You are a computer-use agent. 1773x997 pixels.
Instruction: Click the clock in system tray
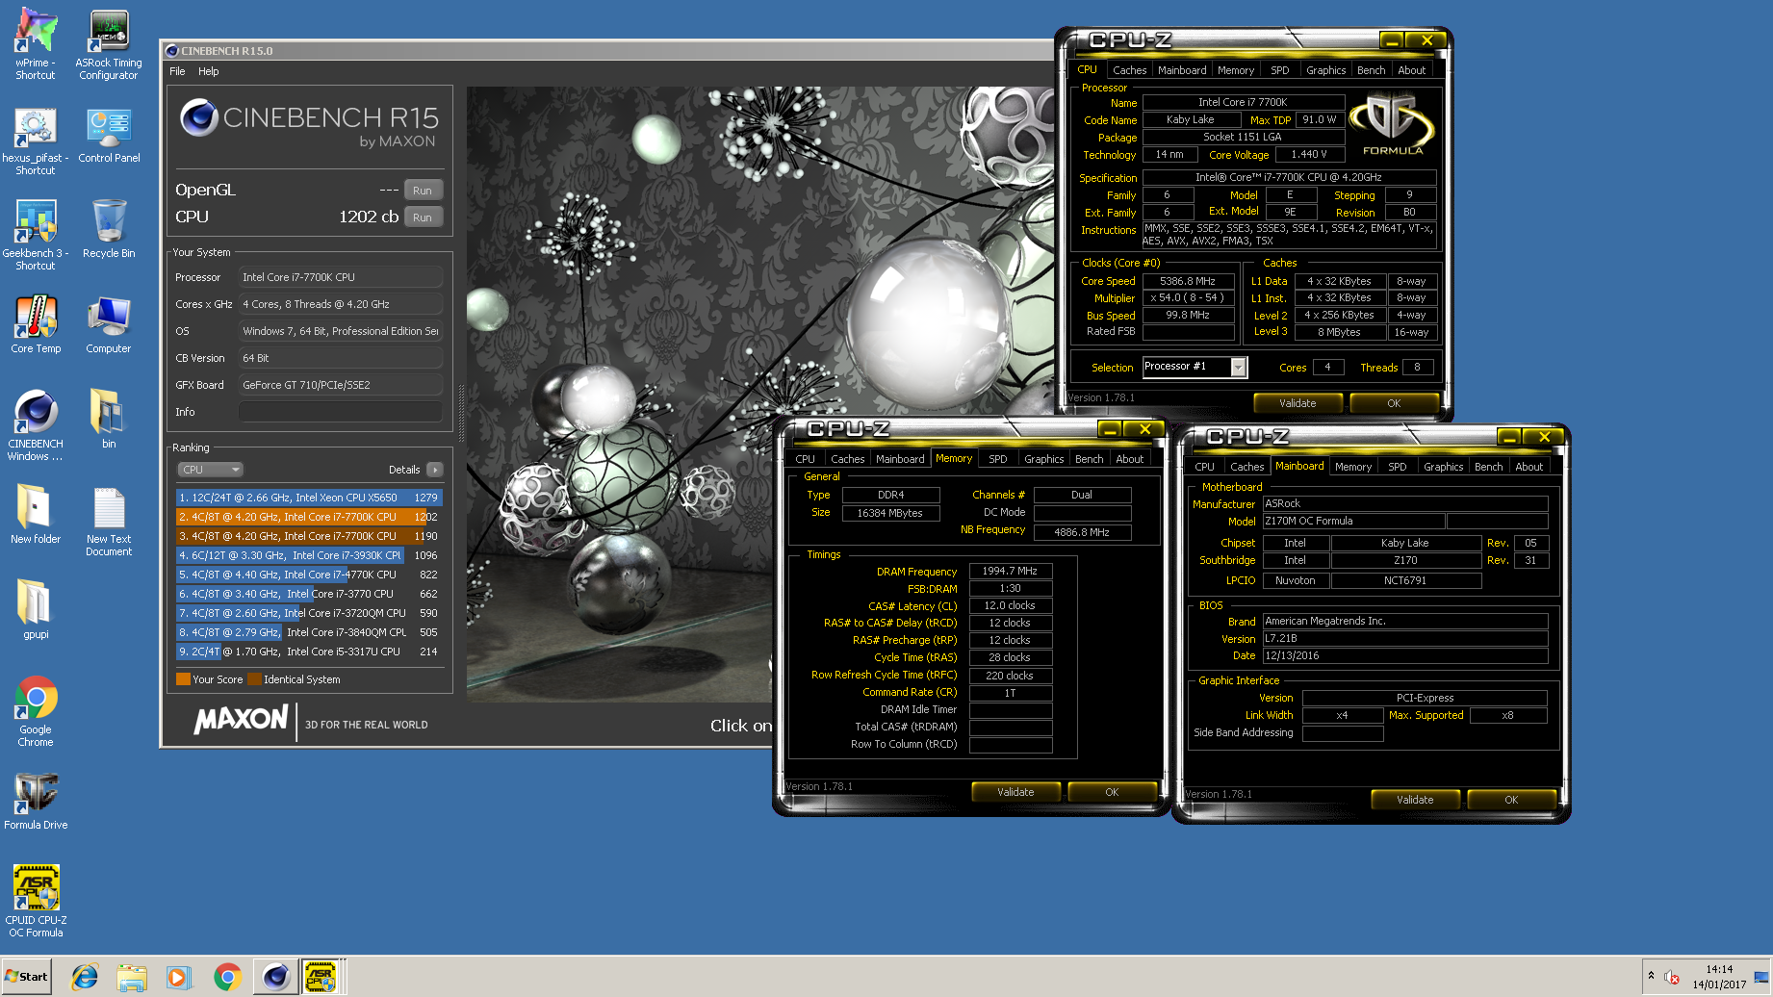click(x=1719, y=977)
